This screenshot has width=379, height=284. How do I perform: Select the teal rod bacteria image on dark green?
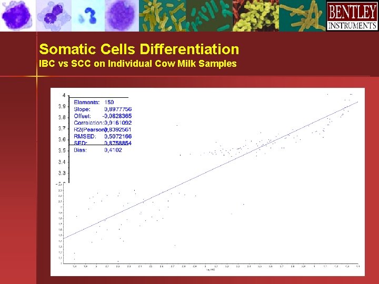coord(210,15)
